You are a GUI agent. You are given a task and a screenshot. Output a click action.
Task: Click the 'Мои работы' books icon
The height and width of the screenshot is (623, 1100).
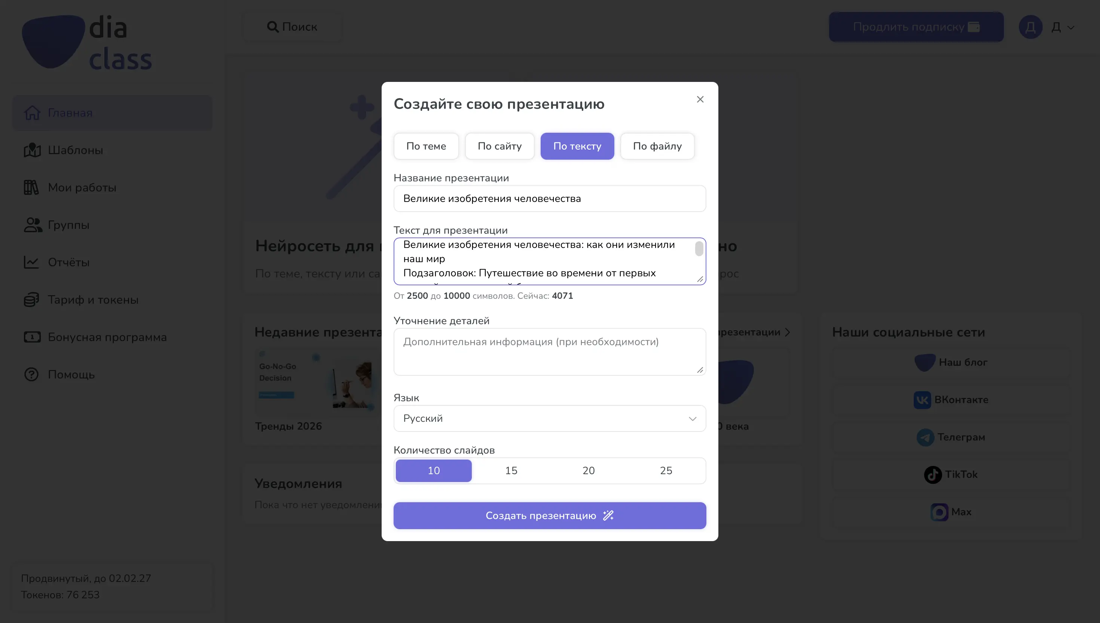click(x=31, y=187)
